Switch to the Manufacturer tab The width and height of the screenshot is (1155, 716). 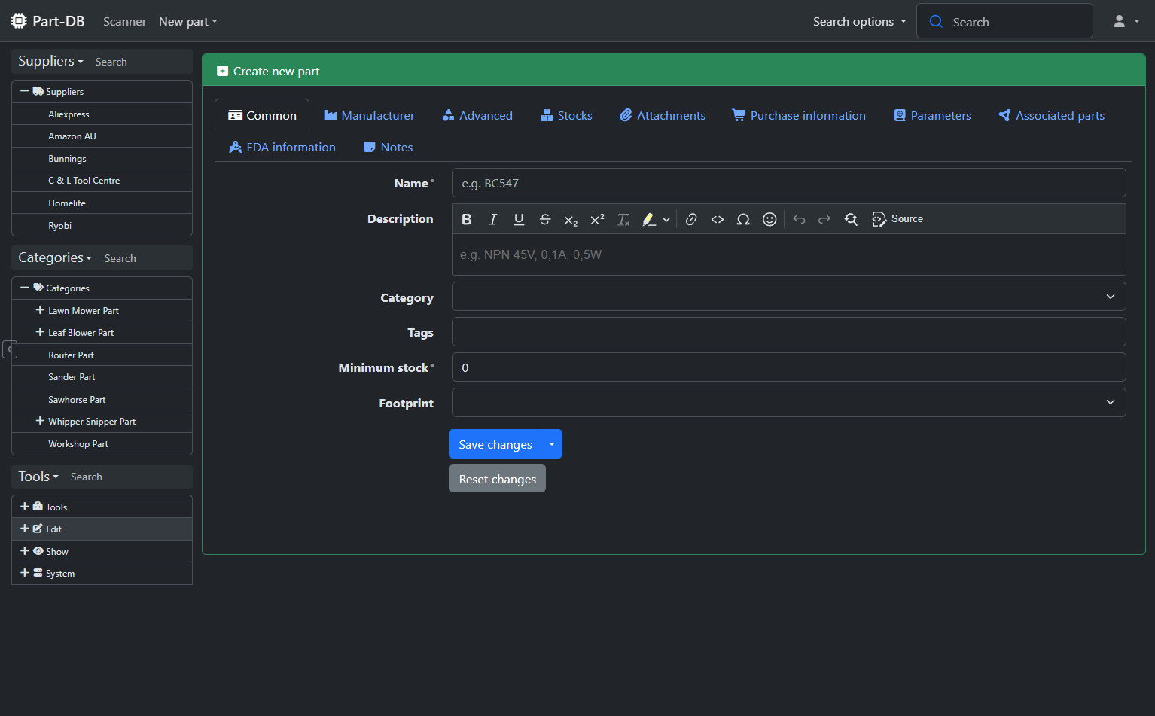[369, 115]
